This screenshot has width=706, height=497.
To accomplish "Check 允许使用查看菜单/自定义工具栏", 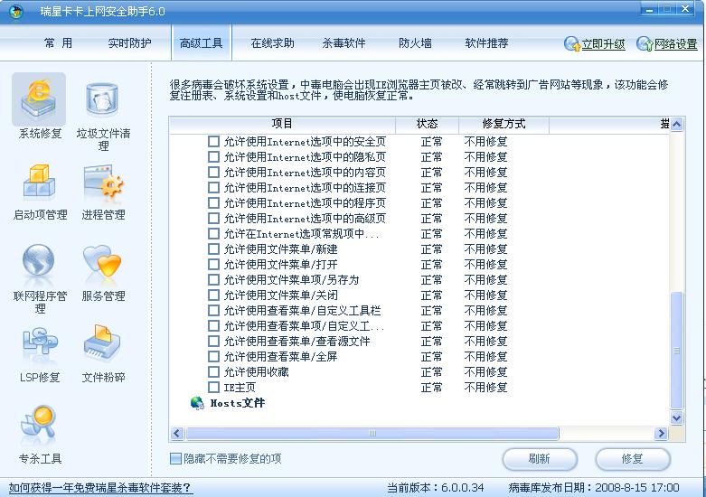I will pyautogui.click(x=213, y=310).
